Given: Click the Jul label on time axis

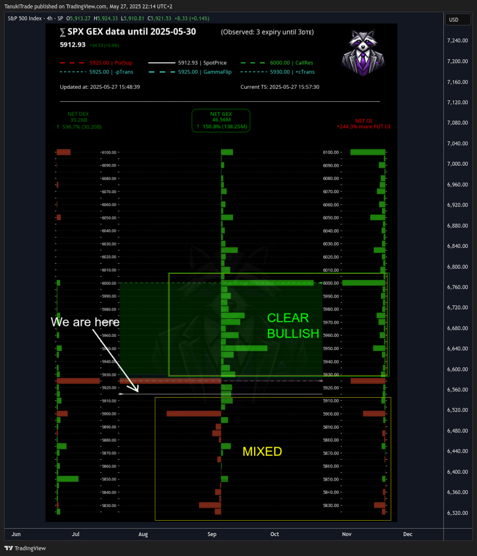Looking at the screenshot, I should (76, 534).
